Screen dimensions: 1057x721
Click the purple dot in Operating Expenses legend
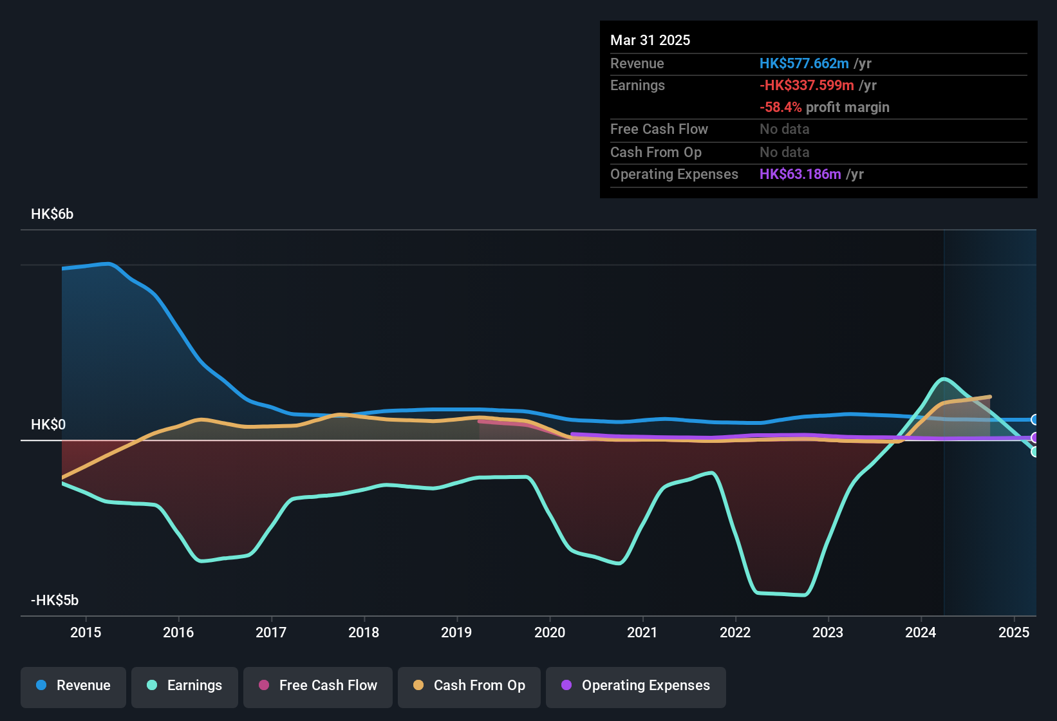(x=566, y=685)
